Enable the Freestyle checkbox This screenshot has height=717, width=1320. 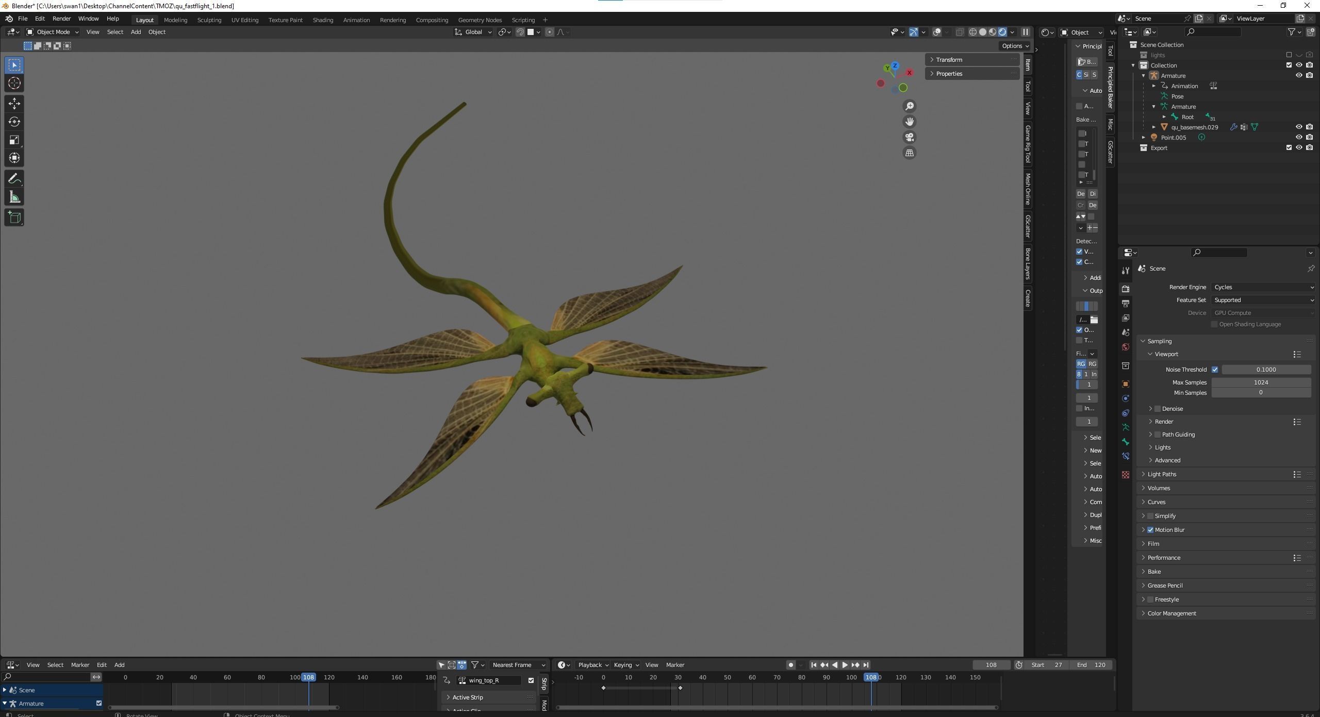point(1150,599)
